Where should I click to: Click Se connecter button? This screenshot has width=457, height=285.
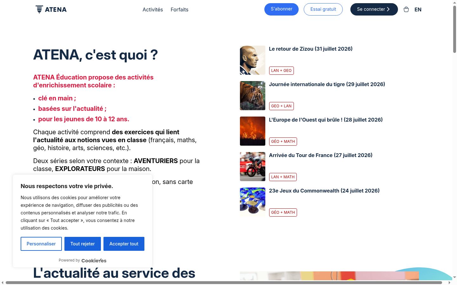[374, 9]
